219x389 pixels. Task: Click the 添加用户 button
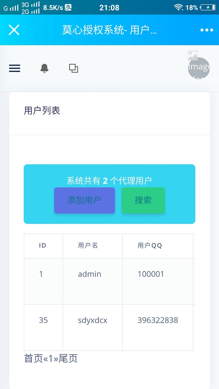(x=84, y=200)
